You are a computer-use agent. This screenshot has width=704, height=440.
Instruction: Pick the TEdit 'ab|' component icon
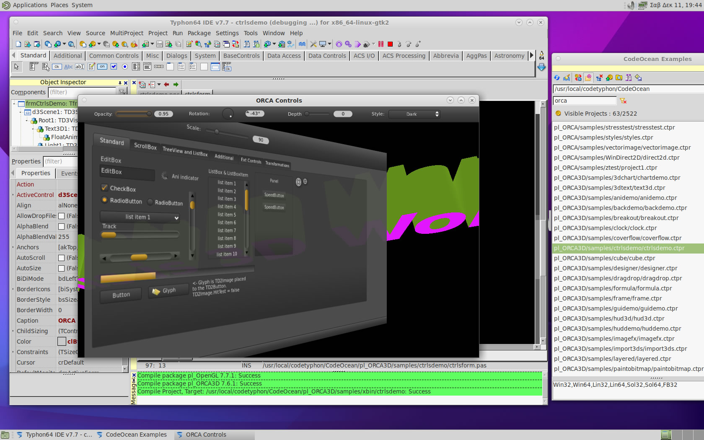pyautogui.click(x=80, y=67)
